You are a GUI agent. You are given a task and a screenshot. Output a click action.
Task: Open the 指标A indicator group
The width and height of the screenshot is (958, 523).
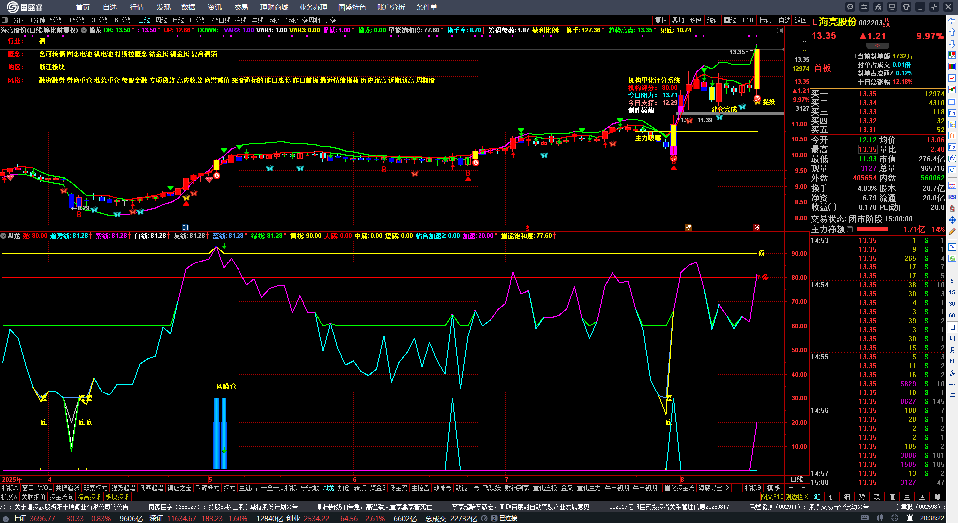[10, 488]
